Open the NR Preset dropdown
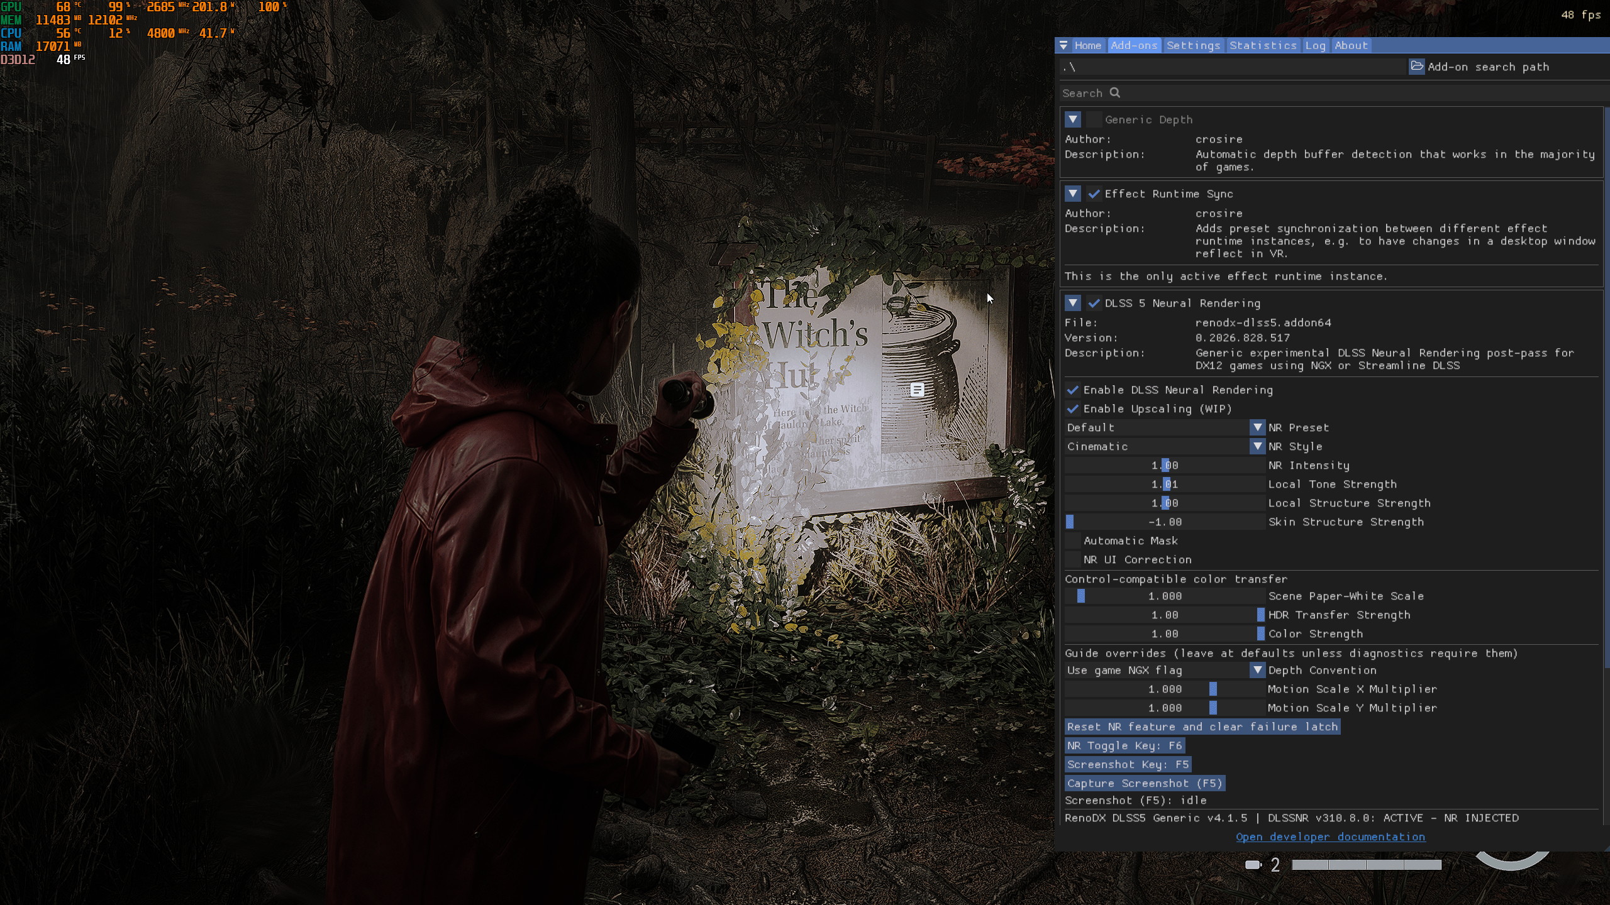 (x=1165, y=427)
